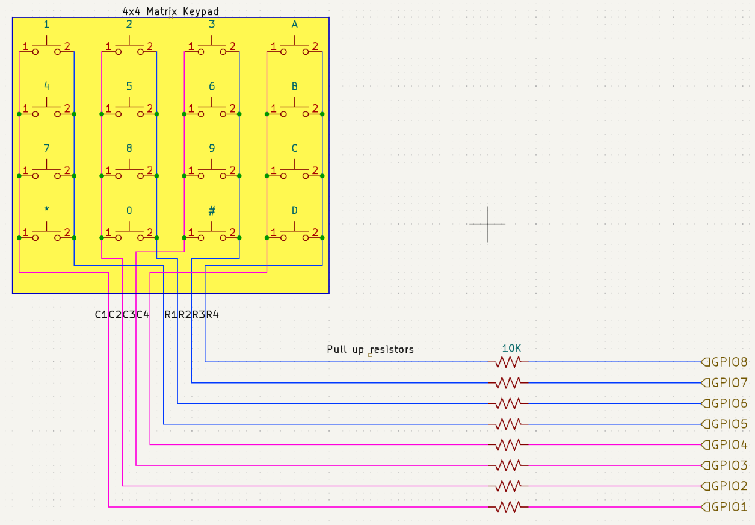
Task: Click the '4x4 Matrix Keypad' title text
Action: 170,11
